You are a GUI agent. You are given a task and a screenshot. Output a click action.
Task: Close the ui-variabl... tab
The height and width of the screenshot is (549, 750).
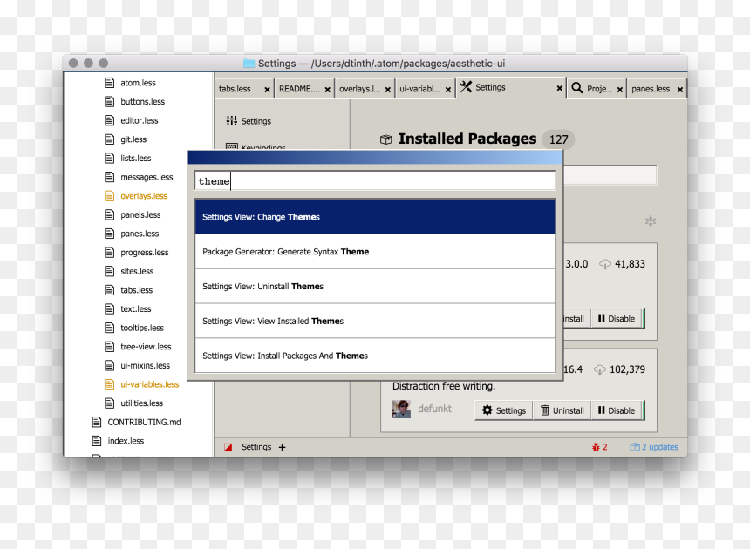(447, 90)
